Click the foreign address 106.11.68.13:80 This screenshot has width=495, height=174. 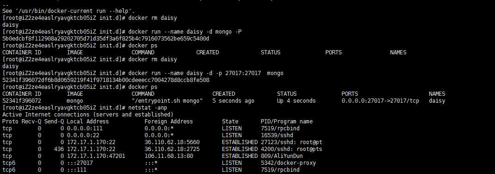[169, 156]
